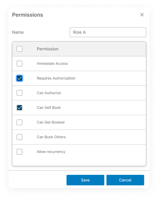Screen dimensions: 158x198
Task: Cancel the permission changes
Action: pos(125,180)
